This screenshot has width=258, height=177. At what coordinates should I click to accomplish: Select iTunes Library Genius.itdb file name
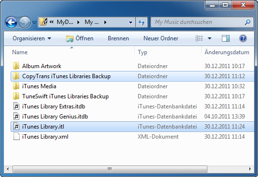(x=55, y=117)
